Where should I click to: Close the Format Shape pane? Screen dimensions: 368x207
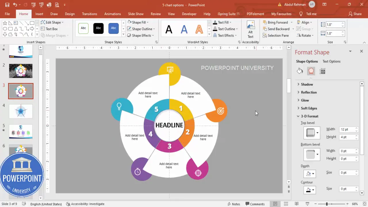pyautogui.click(x=361, y=51)
